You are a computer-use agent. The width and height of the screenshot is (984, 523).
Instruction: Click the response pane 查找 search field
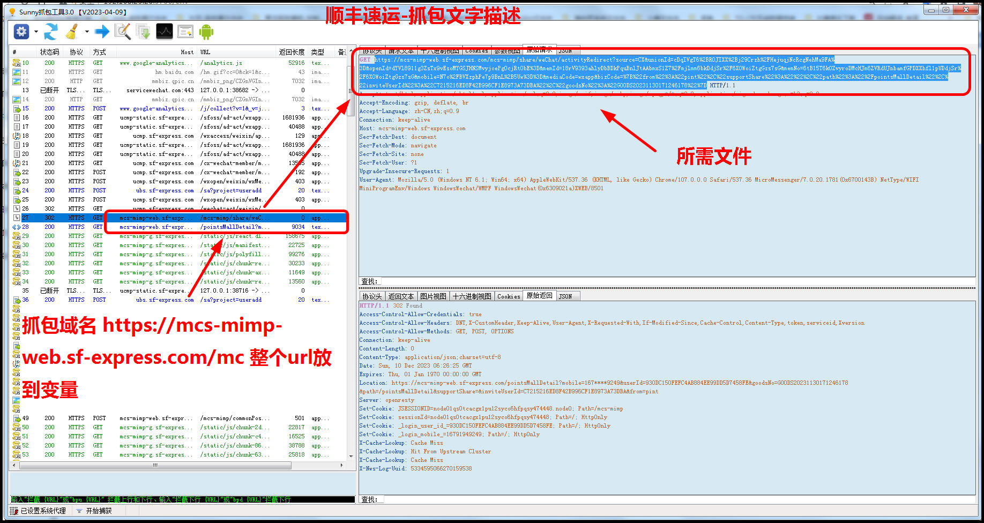pyautogui.click(x=679, y=499)
